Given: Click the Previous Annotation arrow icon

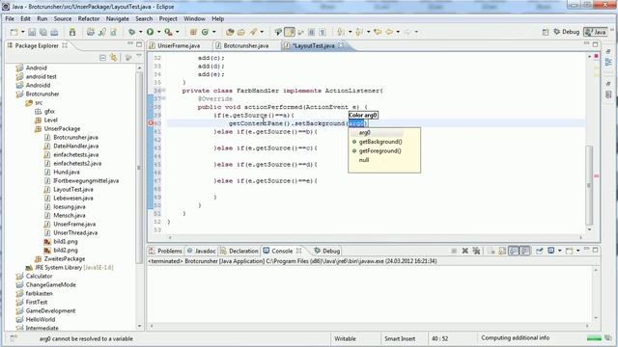Looking at the screenshot, I should pyautogui.click(x=359, y=32).
